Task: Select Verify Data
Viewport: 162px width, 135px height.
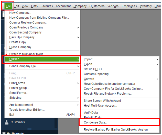Action: point(119,112)
